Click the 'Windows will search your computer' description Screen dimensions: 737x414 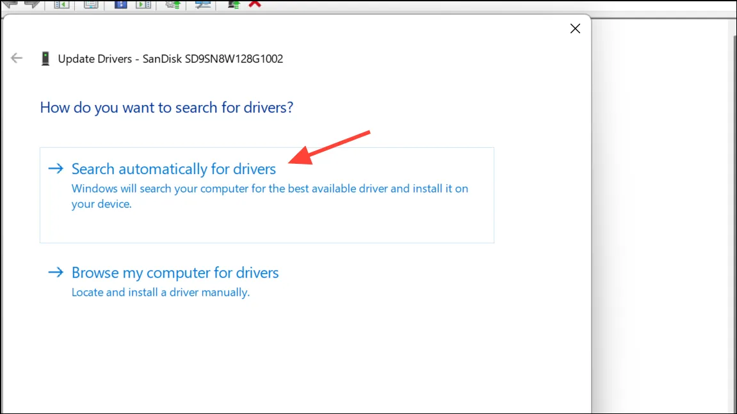pyautogui.click(x=270, y=196)
